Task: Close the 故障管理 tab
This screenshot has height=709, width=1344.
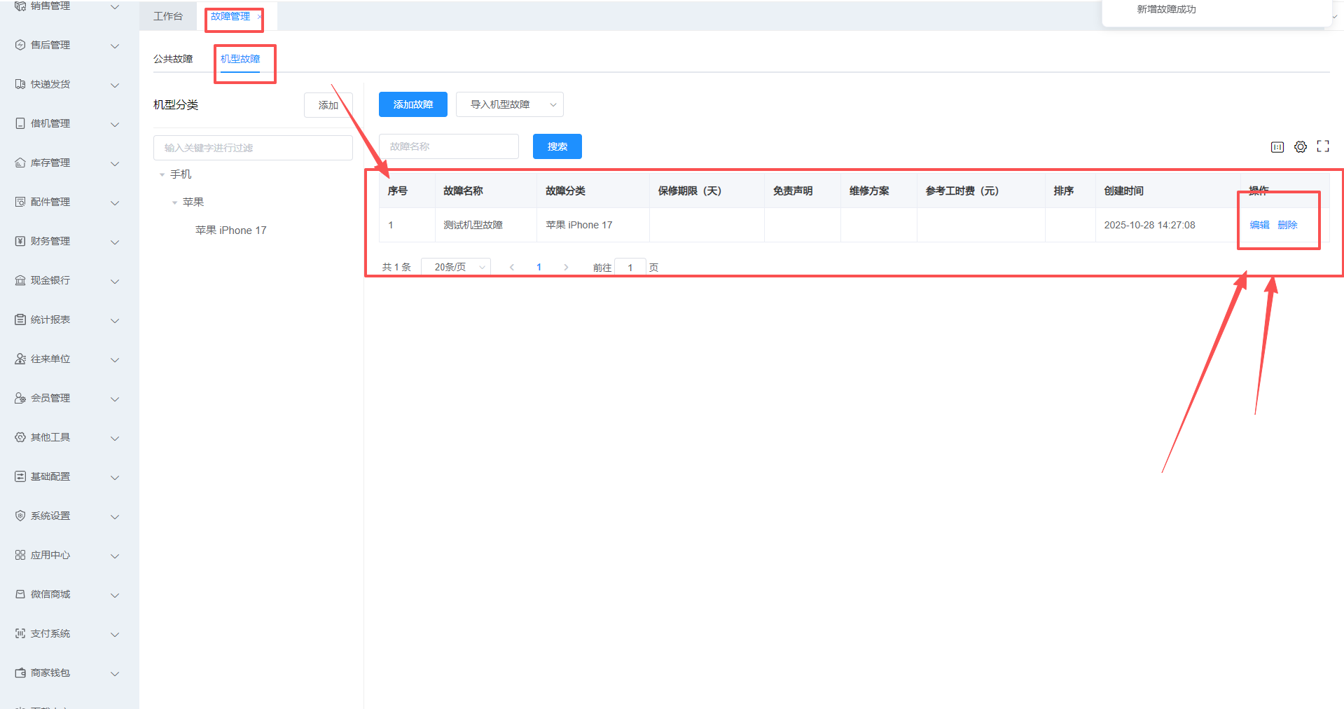Action: [260, 17]
